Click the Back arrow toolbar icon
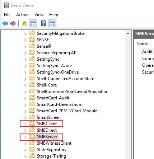This screenshot has width=154, height=159. tap(5, 23)
